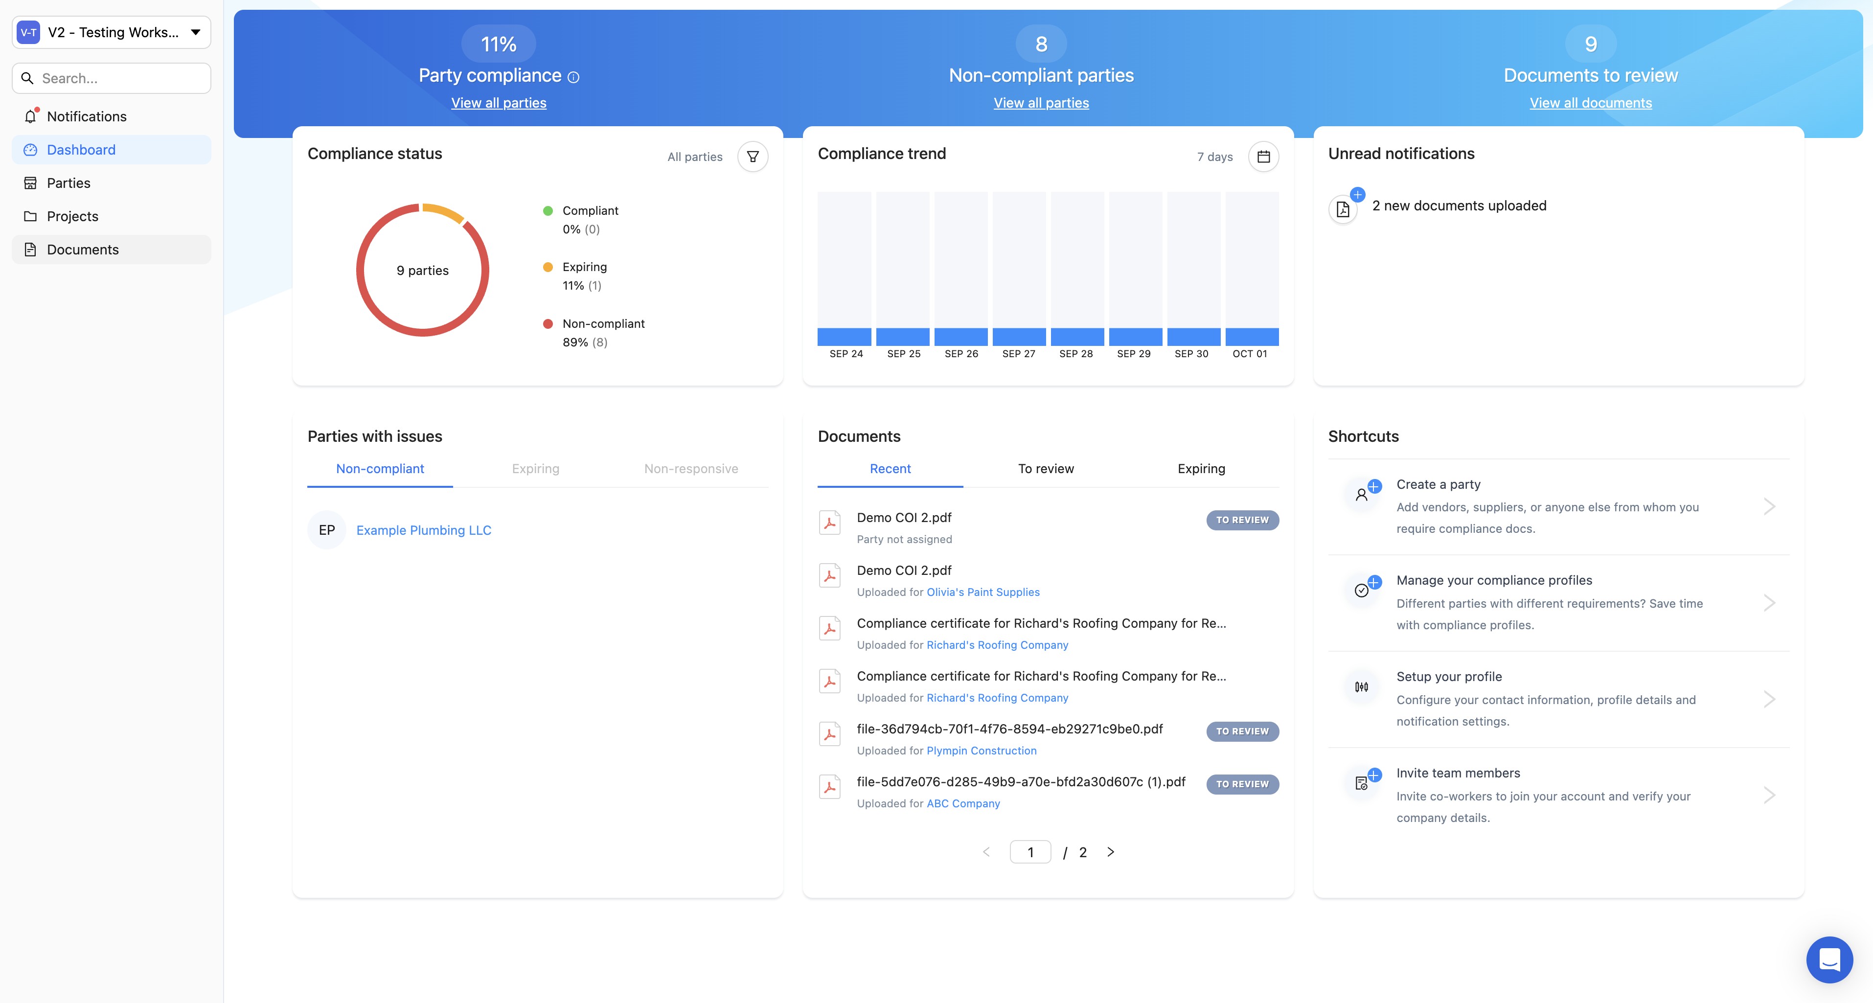This screenshot has width=1873, height=1003.
Task: Open Notifications bell in sidebar
Action: coord(30,116)
